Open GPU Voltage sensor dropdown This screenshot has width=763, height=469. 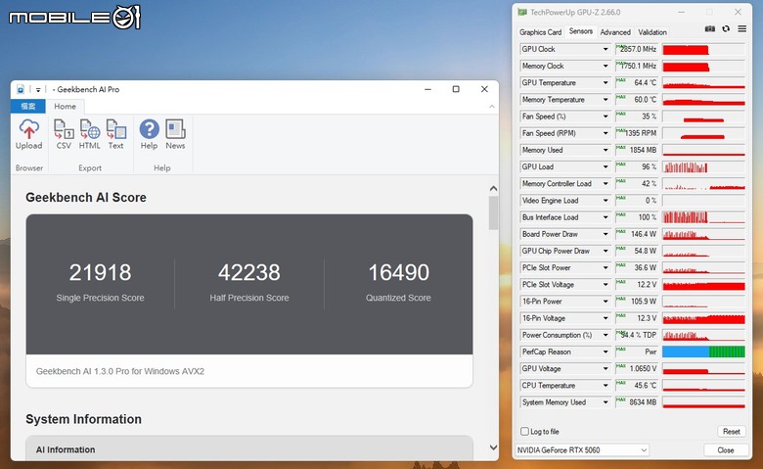[606, 369]
